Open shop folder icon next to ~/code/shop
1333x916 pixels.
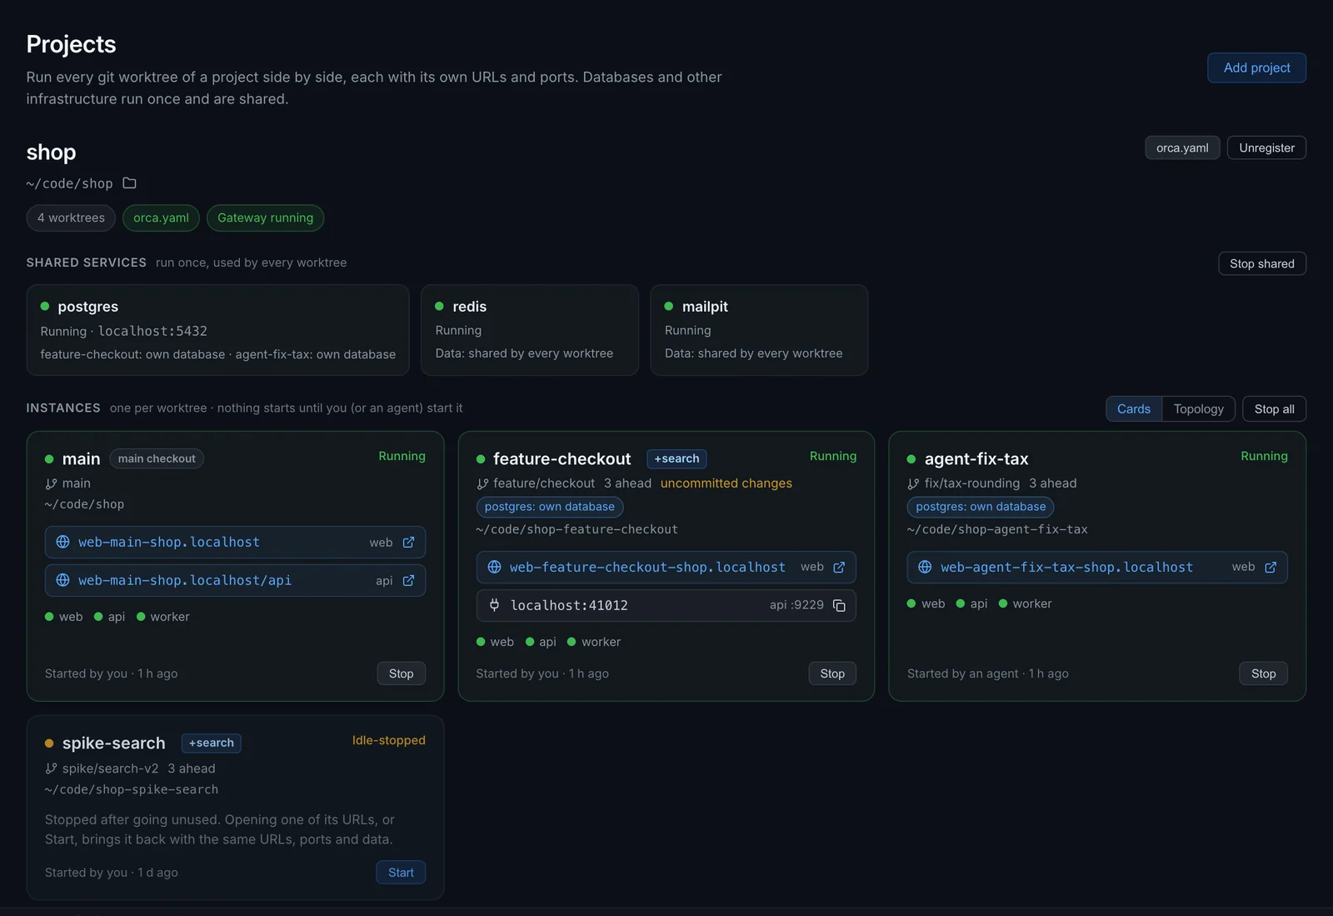pyautogui.click(x=129, y=183)
